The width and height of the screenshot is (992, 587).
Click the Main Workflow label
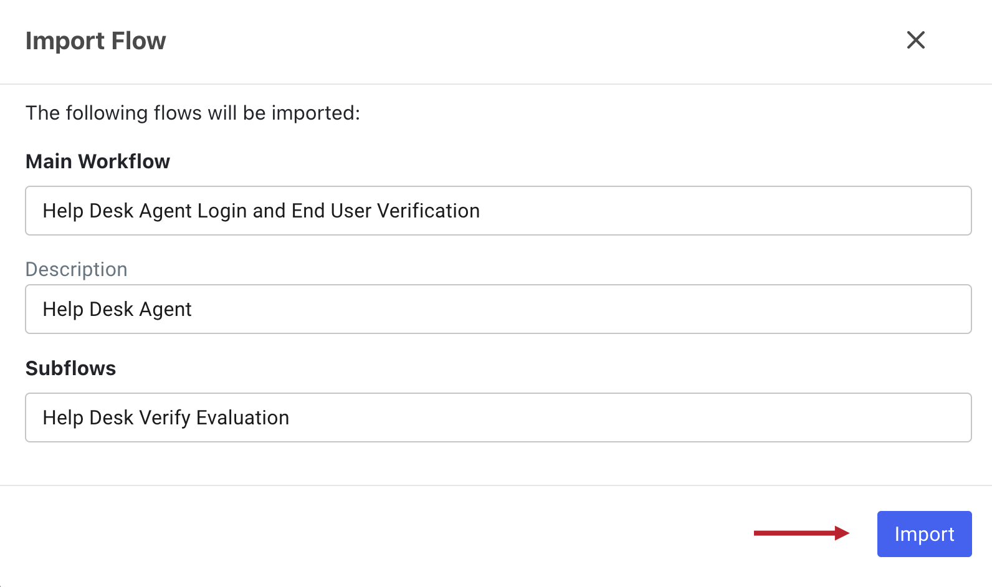[97, 161]
